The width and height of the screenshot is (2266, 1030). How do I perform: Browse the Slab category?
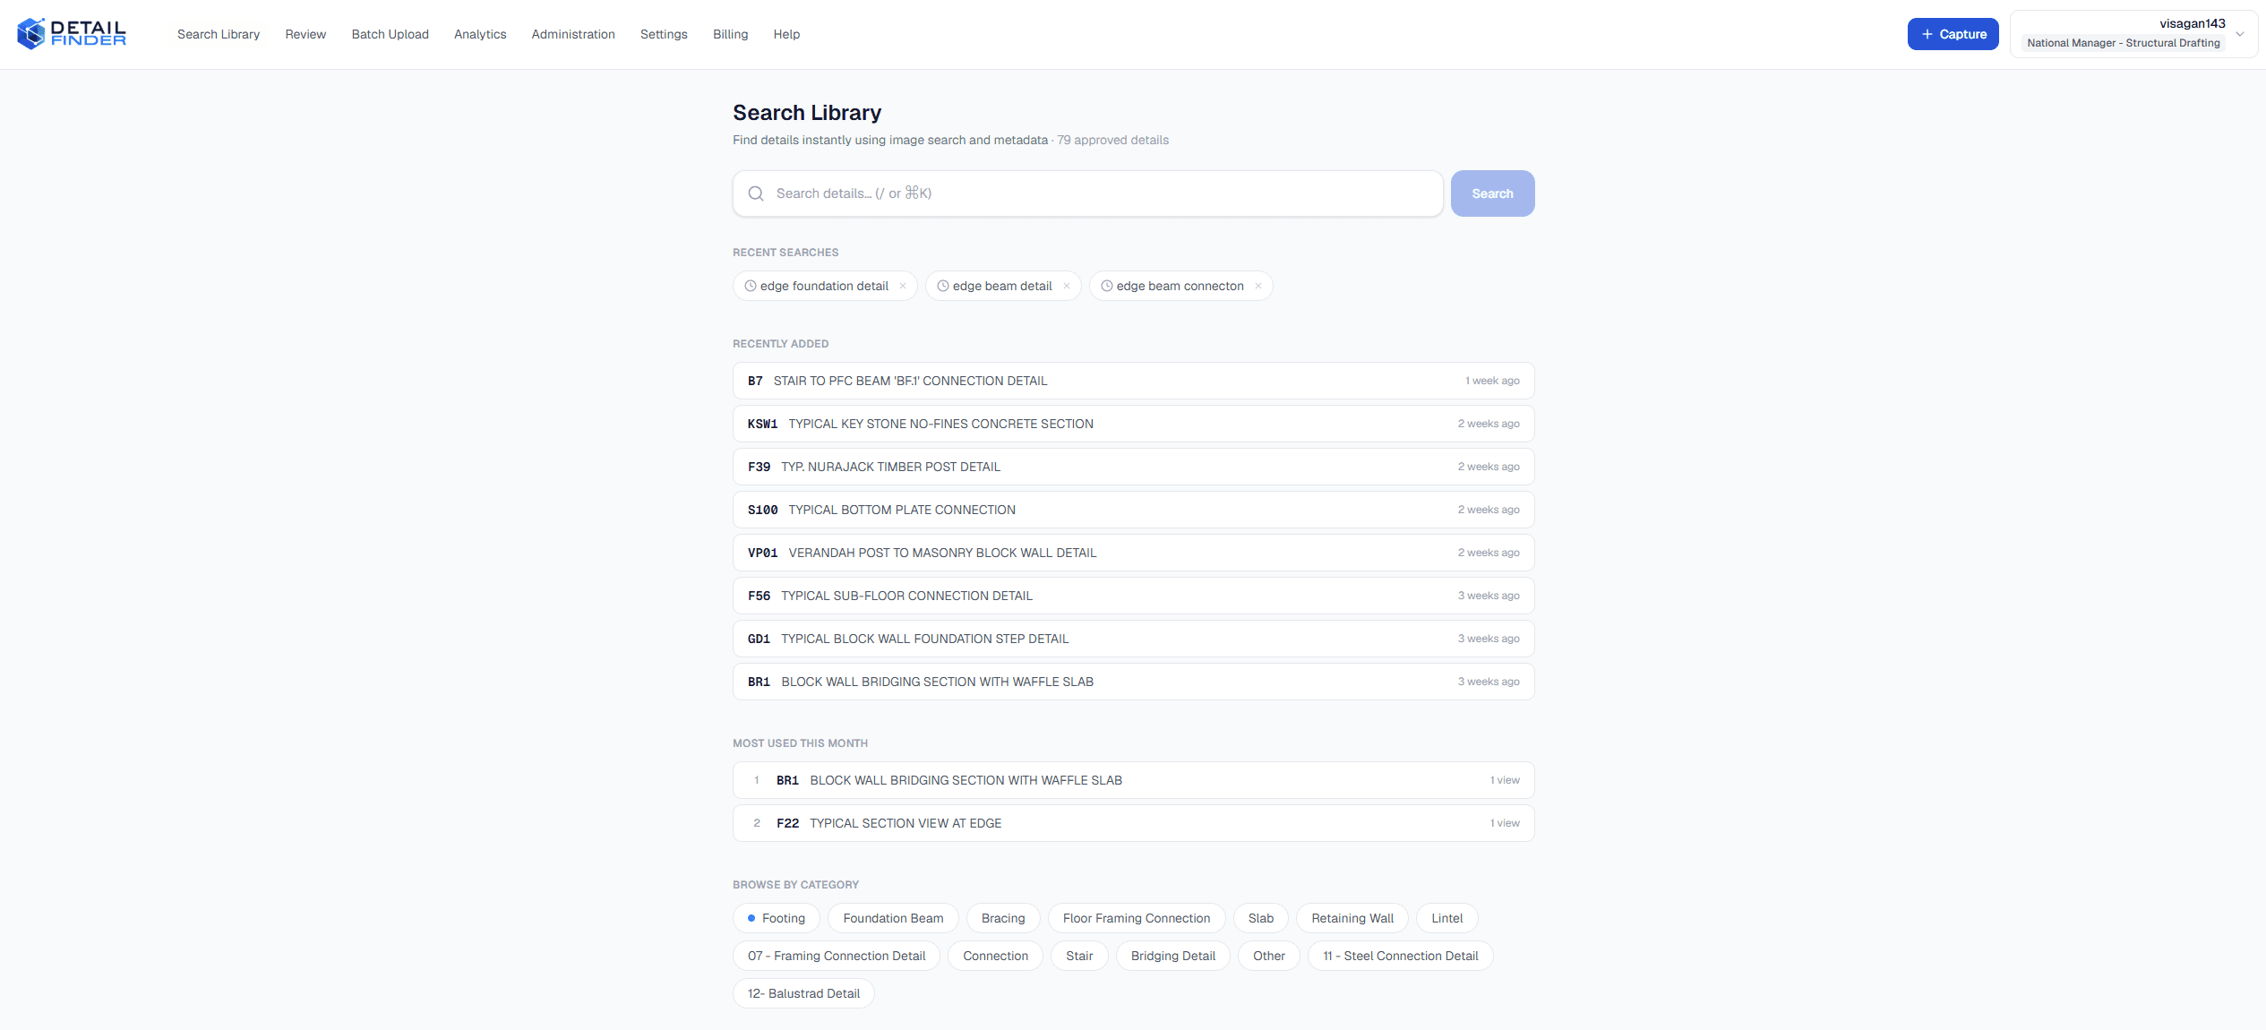1261,918
